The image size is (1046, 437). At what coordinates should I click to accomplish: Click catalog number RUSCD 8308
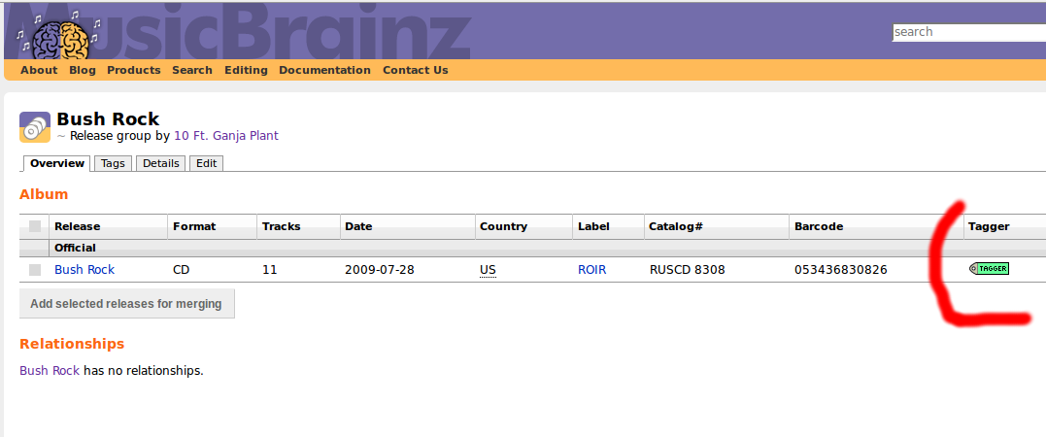click(x=687, y=270)
